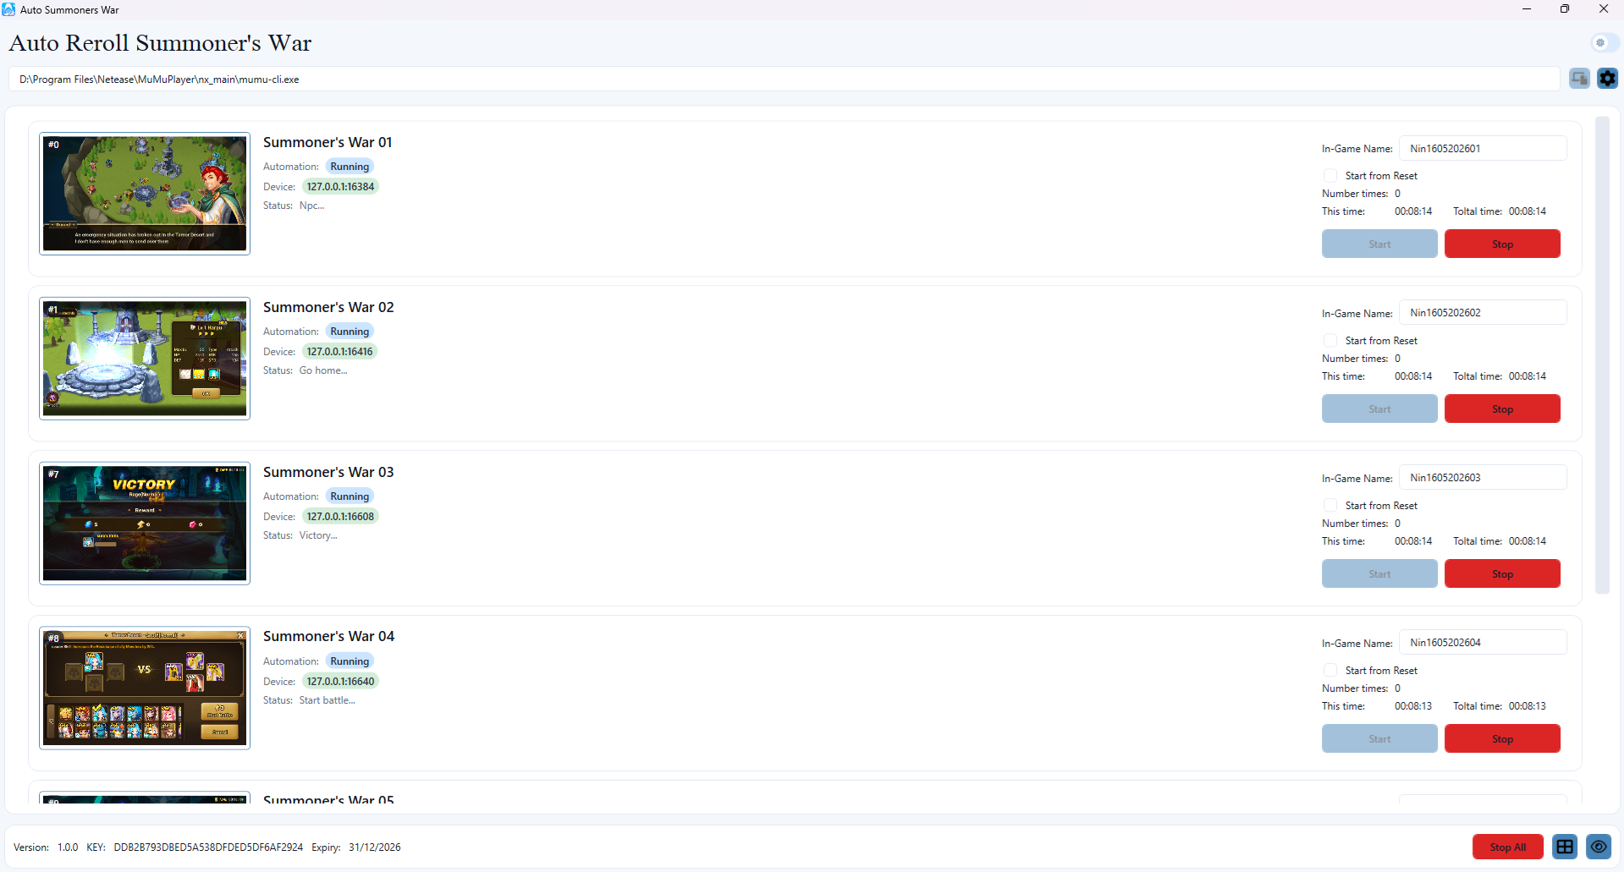Close the Auto Summoners War window
The height and width of the screenshot is (872, 1624).
point(1604,9)
